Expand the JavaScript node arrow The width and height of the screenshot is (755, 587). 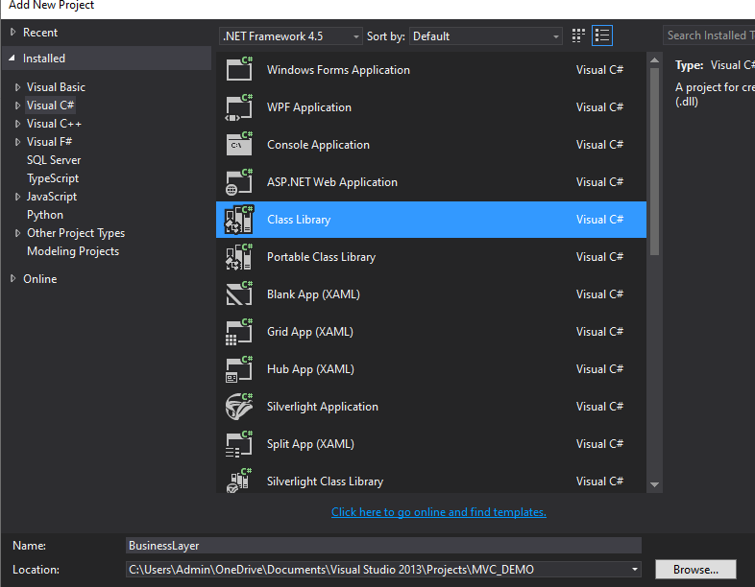tap(18, 197)
